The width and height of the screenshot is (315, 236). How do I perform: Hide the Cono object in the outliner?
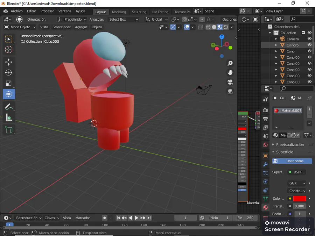click(x=310, y=51)
